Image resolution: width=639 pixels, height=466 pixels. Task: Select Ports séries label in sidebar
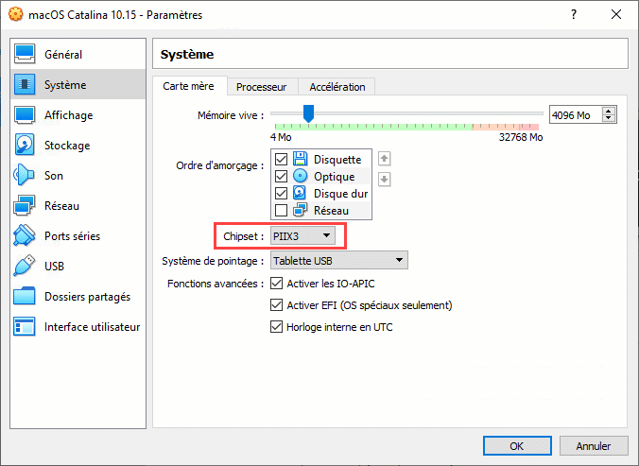[72, 236]
